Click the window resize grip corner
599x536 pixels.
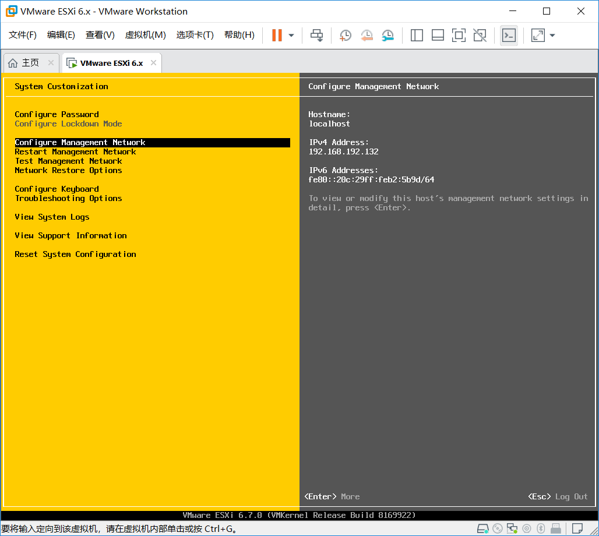coord(594,531)
